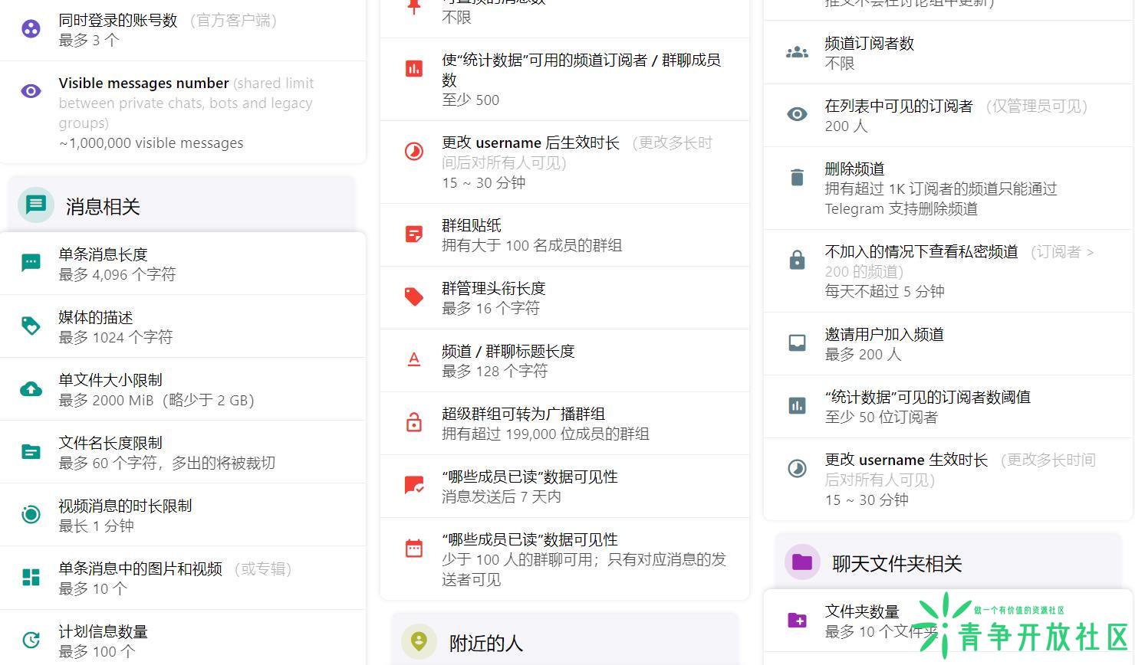The image size is (1135, 665).
Task: Click the text 拥有大于 100 名成员的群组
Action: (532, 245)
